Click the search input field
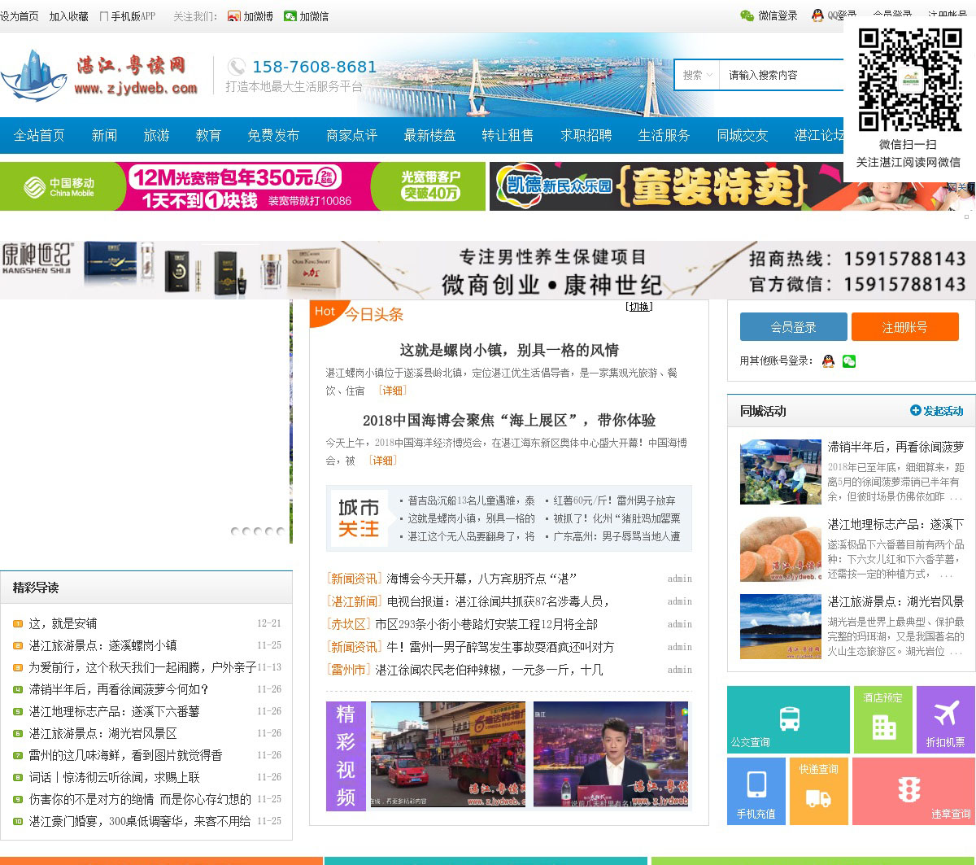Image resolution: width=976 pixels, height=865 pixels. [781, 75]
